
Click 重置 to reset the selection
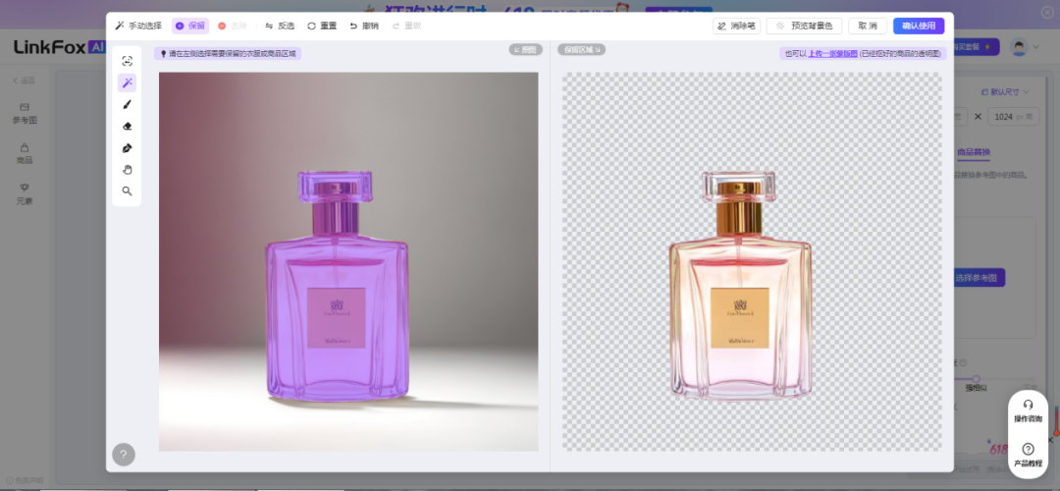[322, 26]
